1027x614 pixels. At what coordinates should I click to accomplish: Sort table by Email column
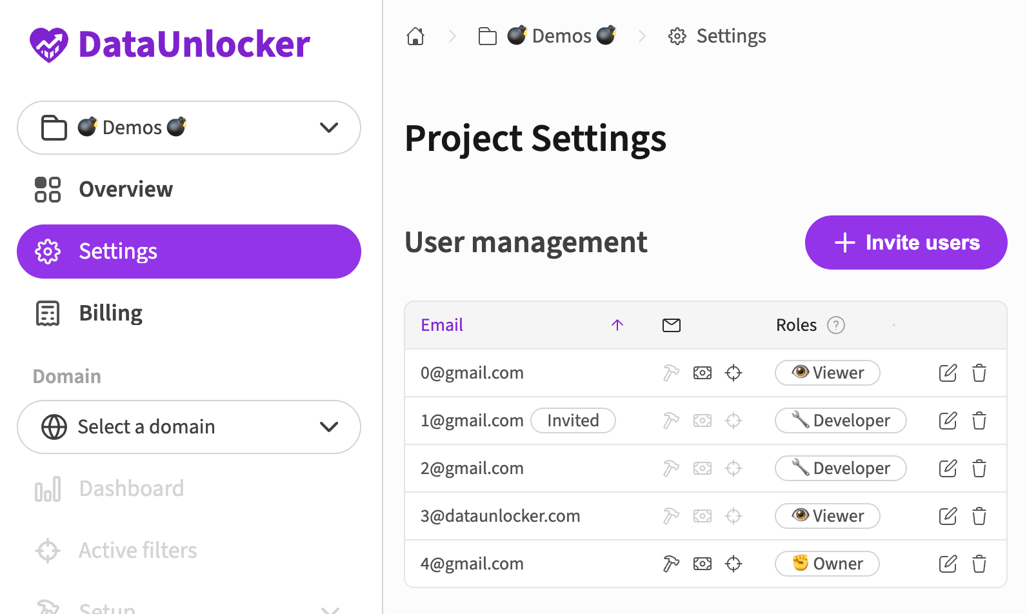[x=442, y=325]
